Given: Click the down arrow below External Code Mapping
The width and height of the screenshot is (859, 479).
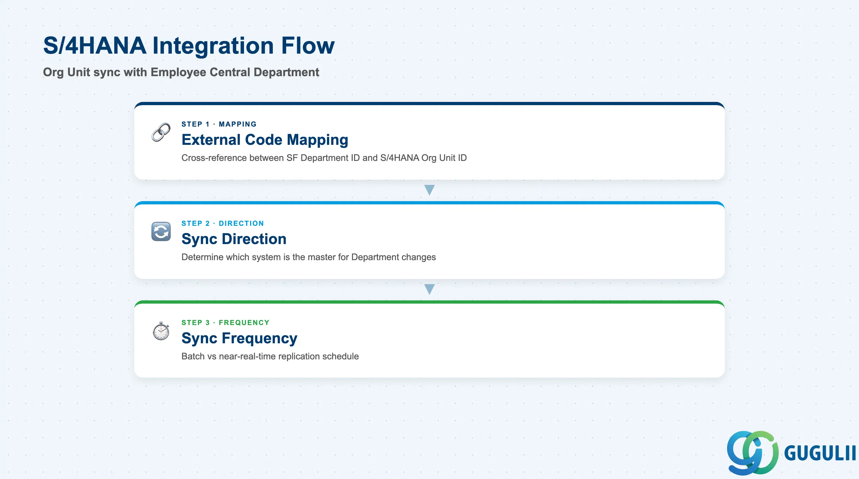Looking at the screenshot, I should point(429,190).
